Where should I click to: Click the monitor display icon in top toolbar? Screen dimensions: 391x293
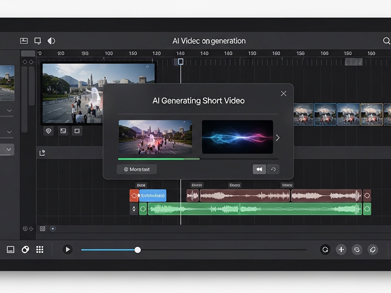[x=38, y=41]
